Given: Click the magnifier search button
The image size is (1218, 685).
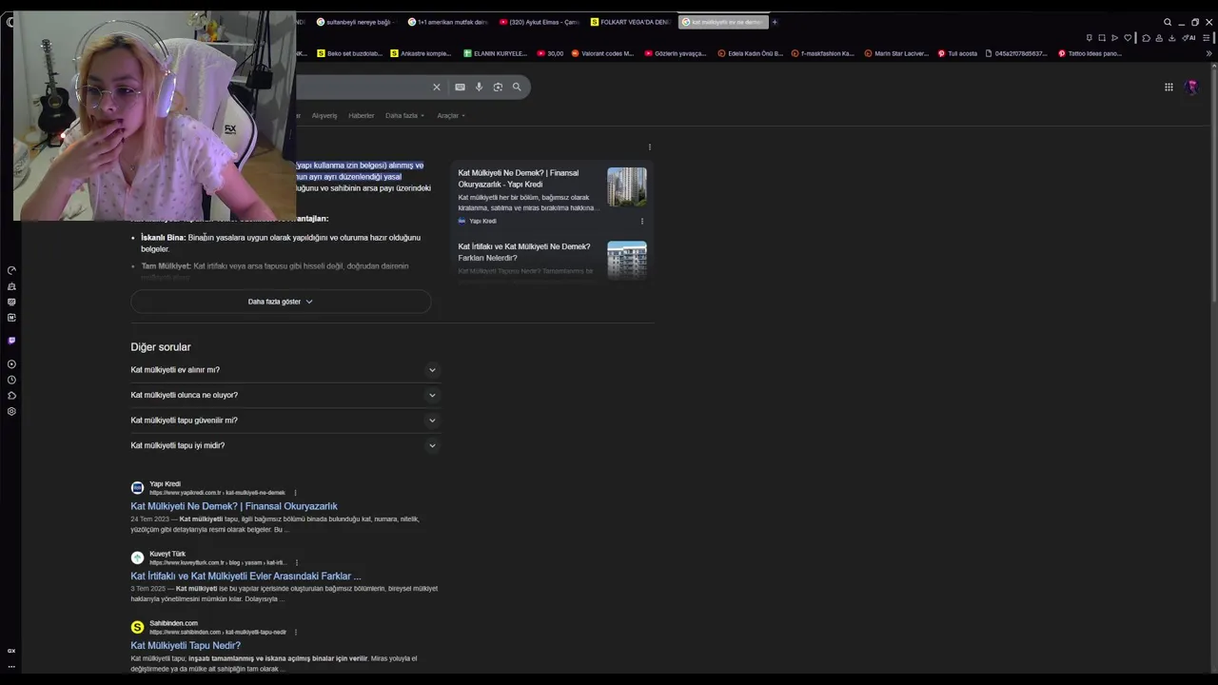Looking at the screenshot, I should pos(517,88).
